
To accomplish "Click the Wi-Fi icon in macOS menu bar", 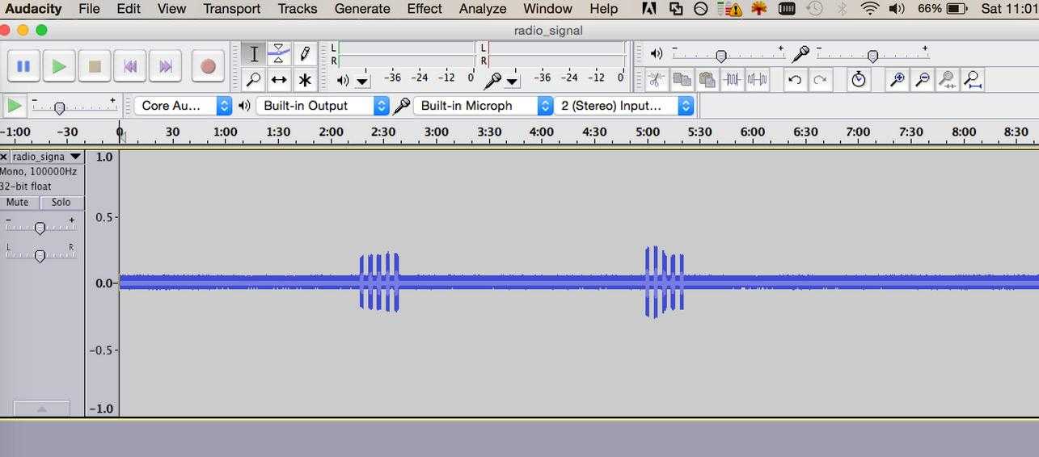I will (870, 9).
